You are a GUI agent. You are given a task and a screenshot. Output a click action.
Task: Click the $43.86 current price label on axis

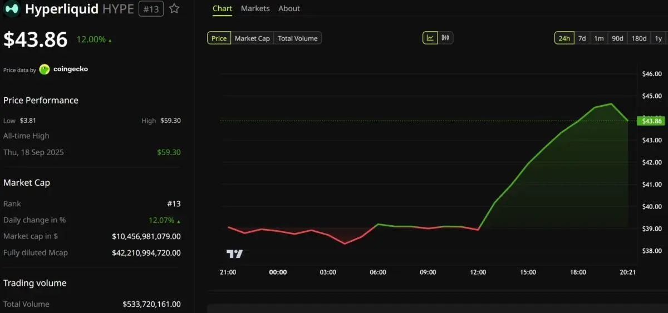(651, 121)
